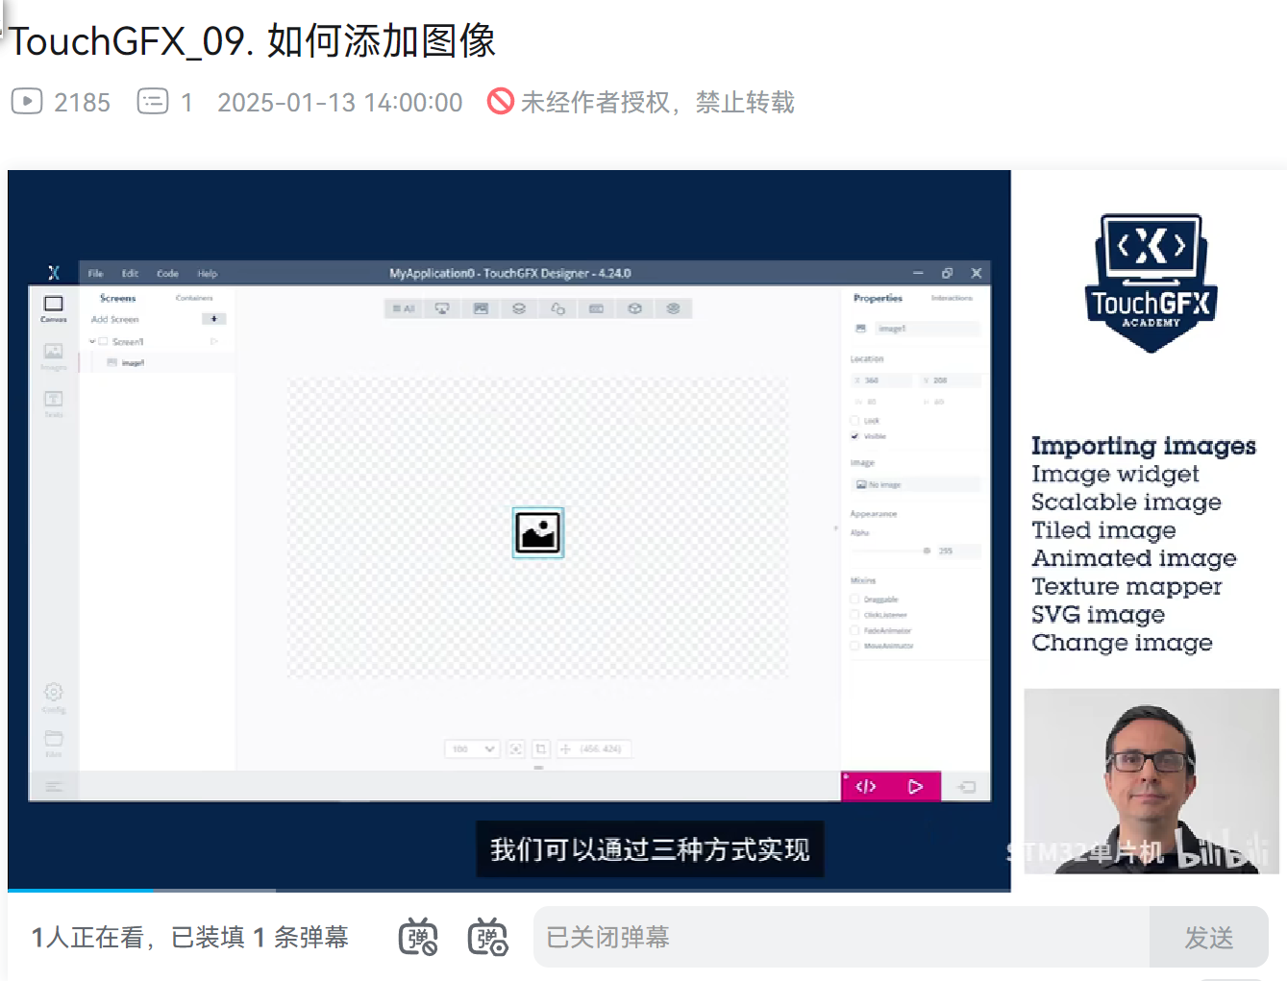The height and width of the screenshot is (981, 1287).
Task: Click the danmaku settings icon
Action: [x=487, y=937]
